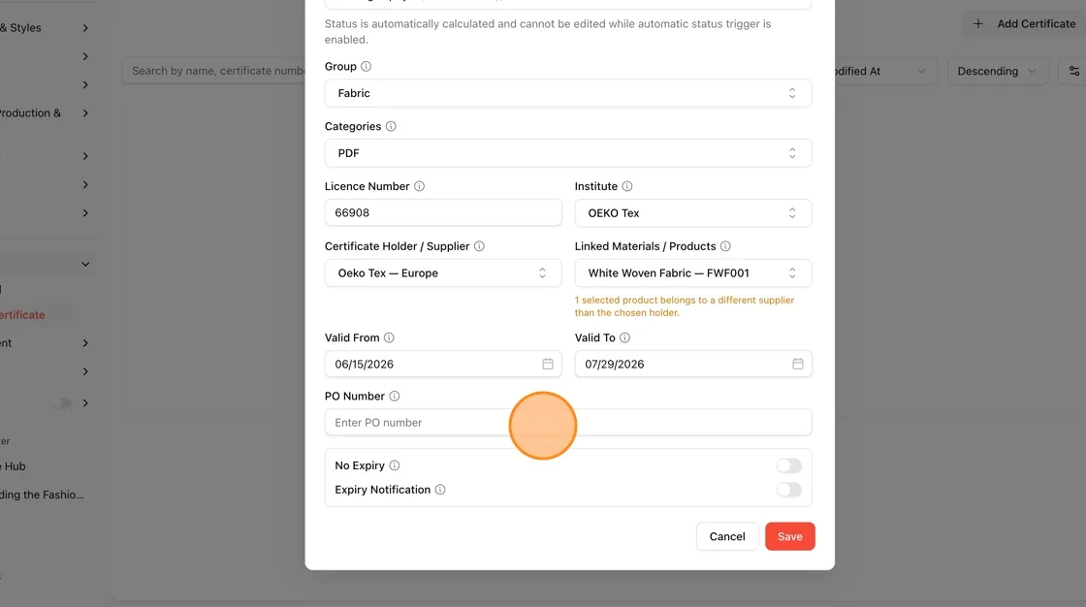The height and width of the screenshot is (607, 1086).
Task: Open the filter settings icon beside Descending
Action: pos(1074,72)
